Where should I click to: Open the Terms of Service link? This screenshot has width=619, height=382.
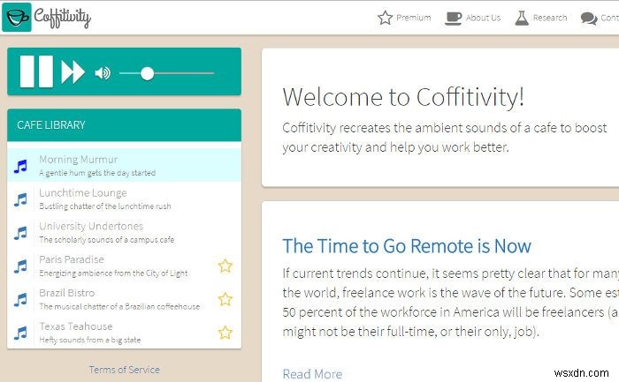coord(125,370)
